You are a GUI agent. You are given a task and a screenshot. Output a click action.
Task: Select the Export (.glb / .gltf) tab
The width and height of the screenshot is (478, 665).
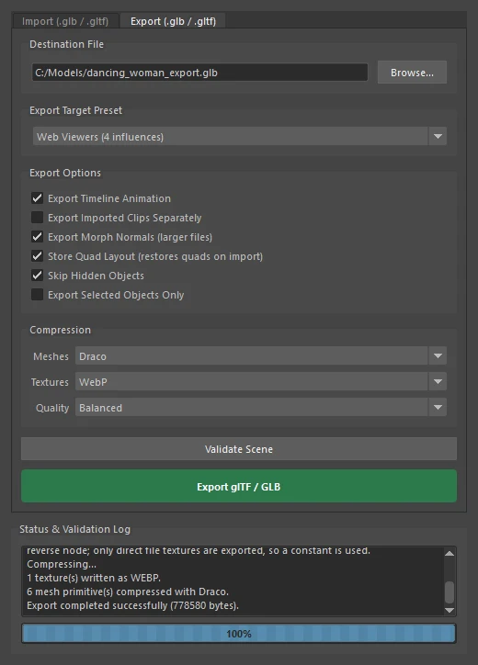click(173, 21)
